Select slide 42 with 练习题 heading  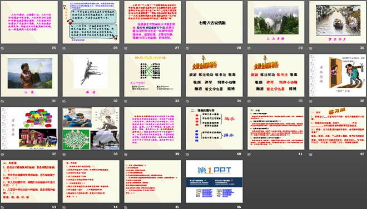pyautogui.click(x=338, y=128)
